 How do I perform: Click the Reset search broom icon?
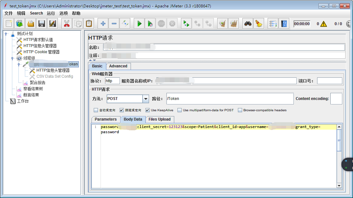(259, 24)
